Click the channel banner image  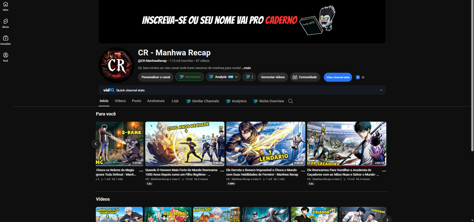[242, 22]
